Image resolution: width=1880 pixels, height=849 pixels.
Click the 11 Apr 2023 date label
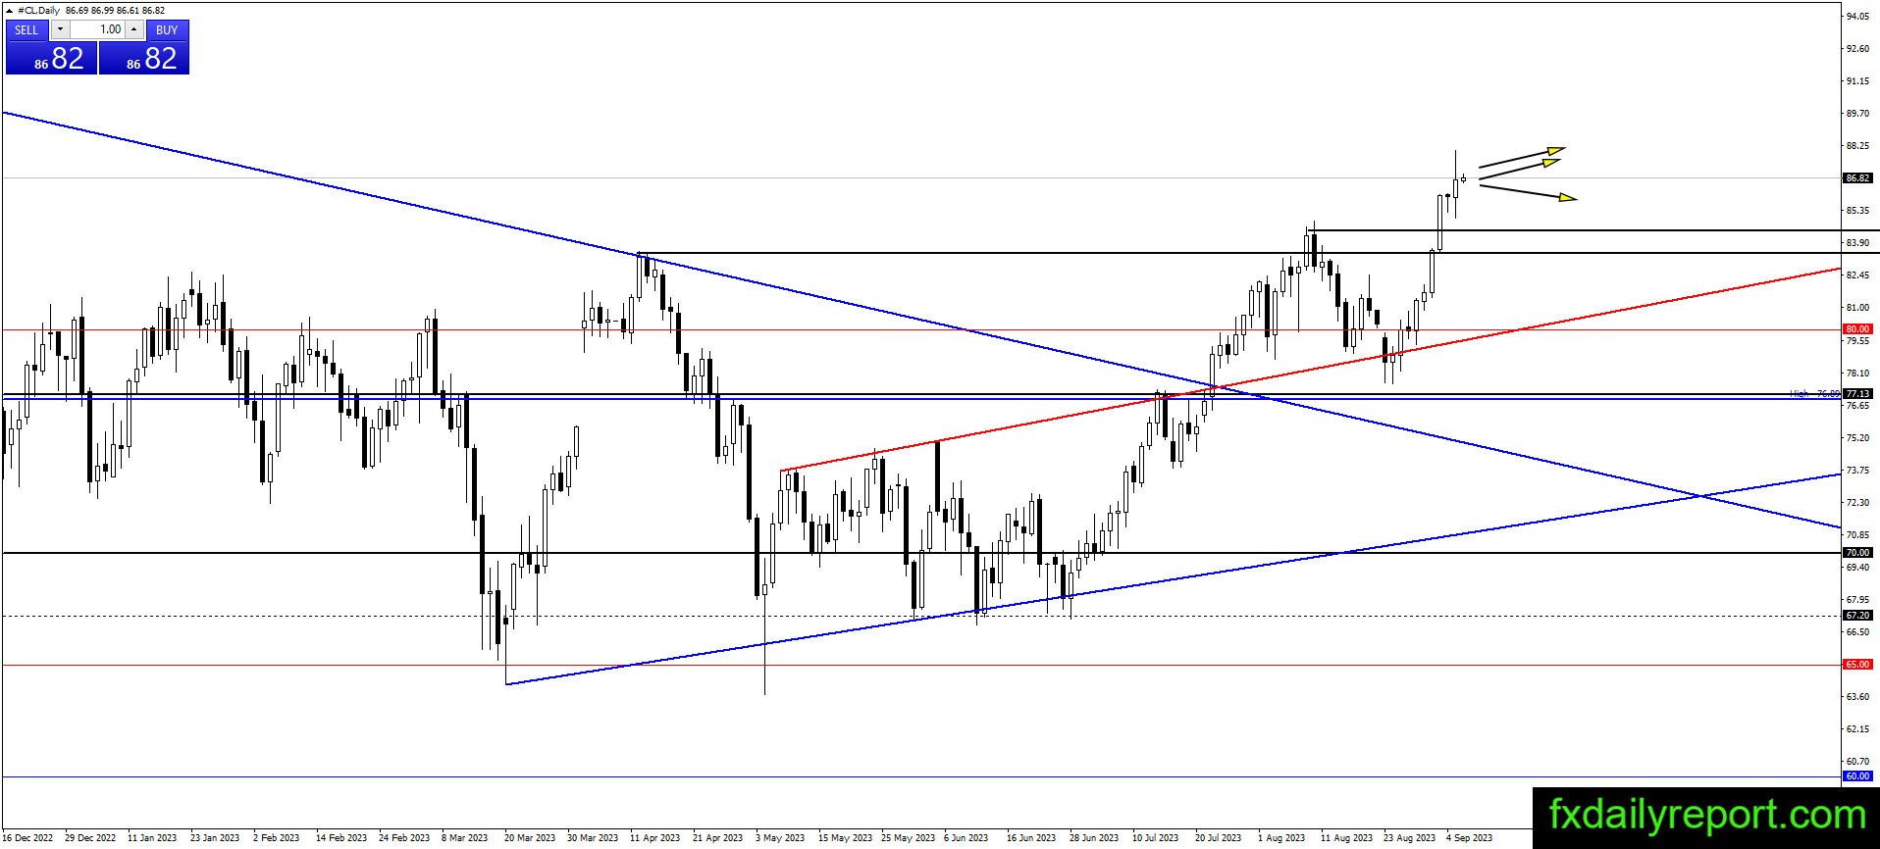(655, 838)
